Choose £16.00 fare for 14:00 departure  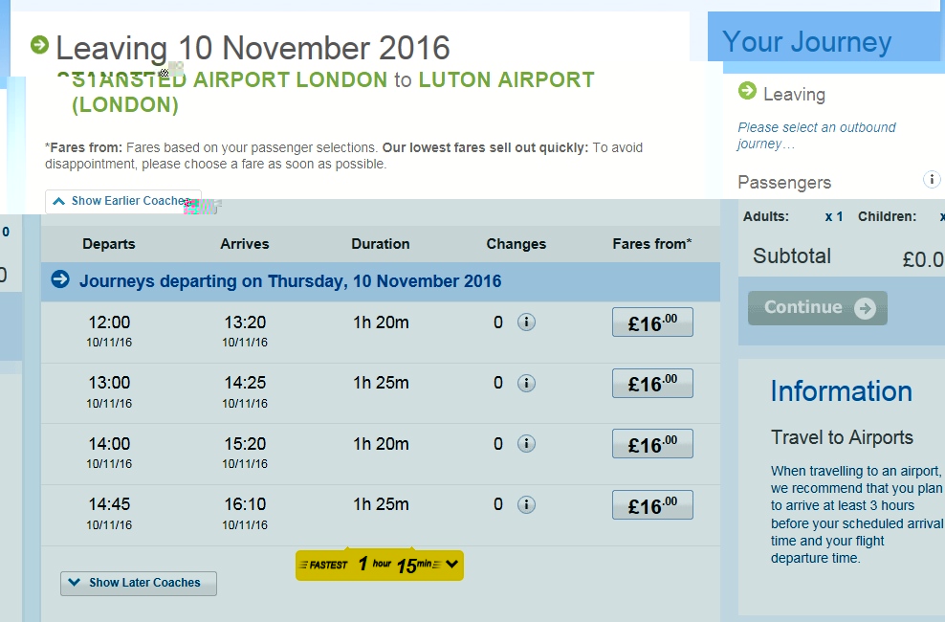652,444
